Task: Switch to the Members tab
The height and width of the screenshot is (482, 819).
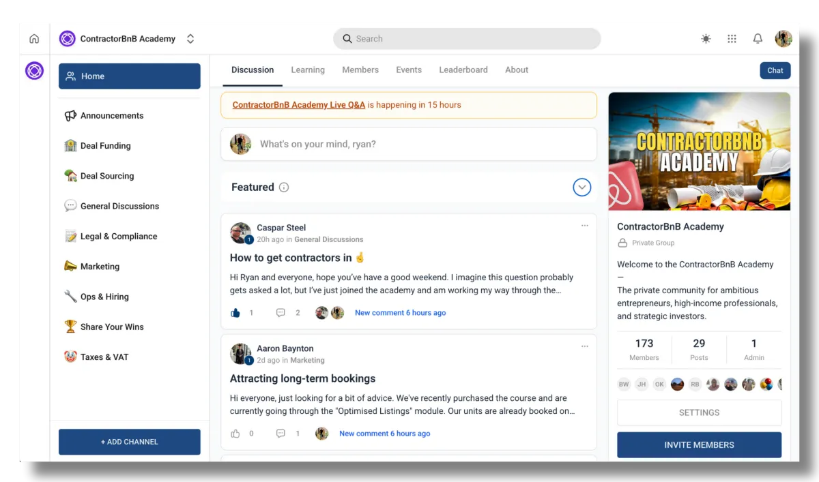Action: pyautogui.click(x=360, y=70)
